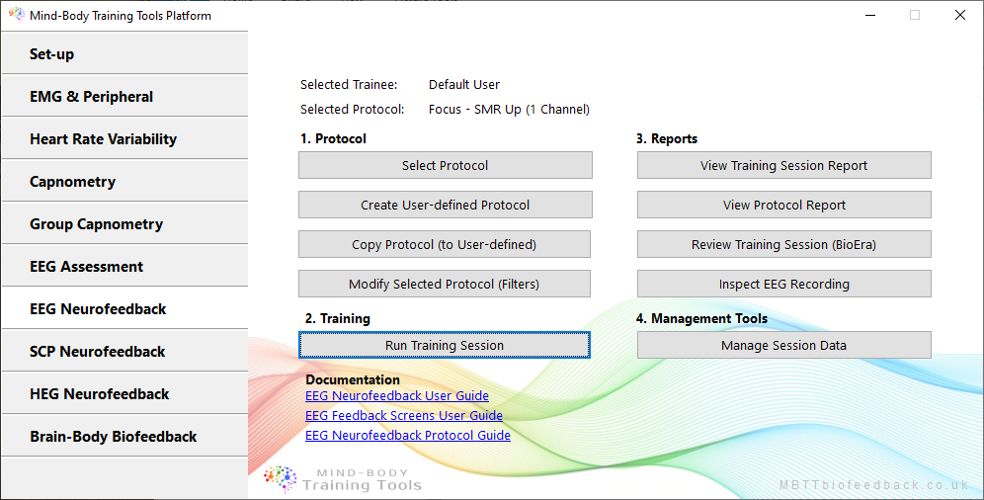The height and width of the screenshot is (500, 984).
Task: Click the '2. Training' heading
Action: click(x=338, y=319)
